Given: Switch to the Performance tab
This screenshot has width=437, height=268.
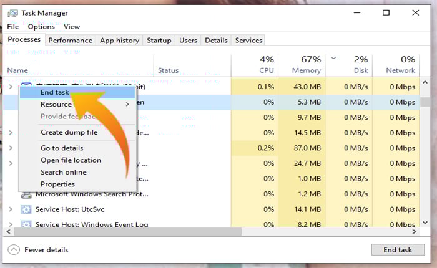Looking at the screenshot, I should click(70, 41).
